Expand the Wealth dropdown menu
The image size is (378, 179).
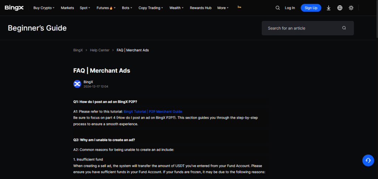coord(176,8)
